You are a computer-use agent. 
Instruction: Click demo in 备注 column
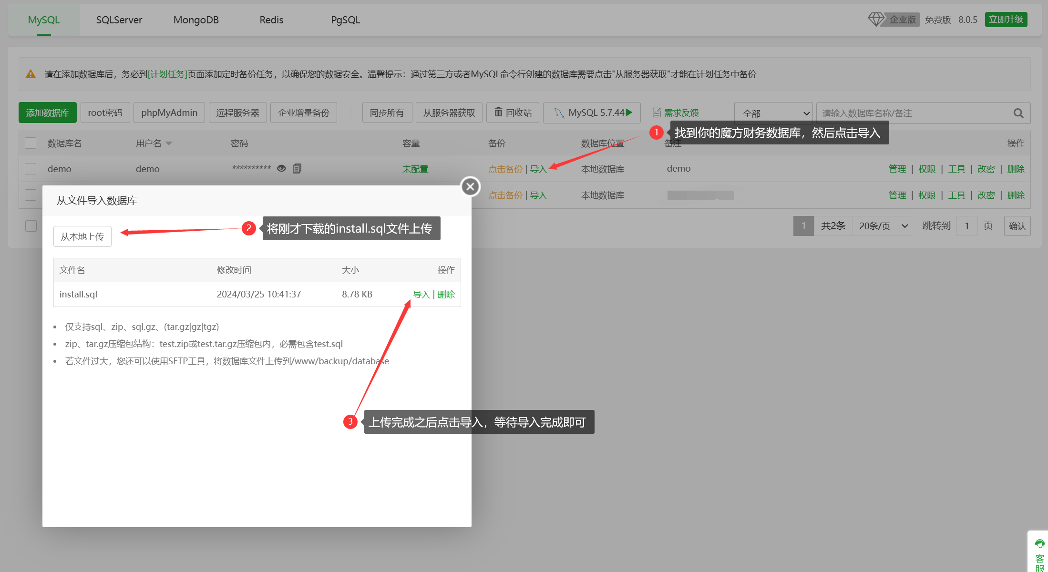tap(678, 168)
